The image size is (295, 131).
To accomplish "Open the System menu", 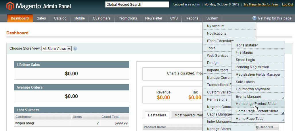I will pos(212,18).
